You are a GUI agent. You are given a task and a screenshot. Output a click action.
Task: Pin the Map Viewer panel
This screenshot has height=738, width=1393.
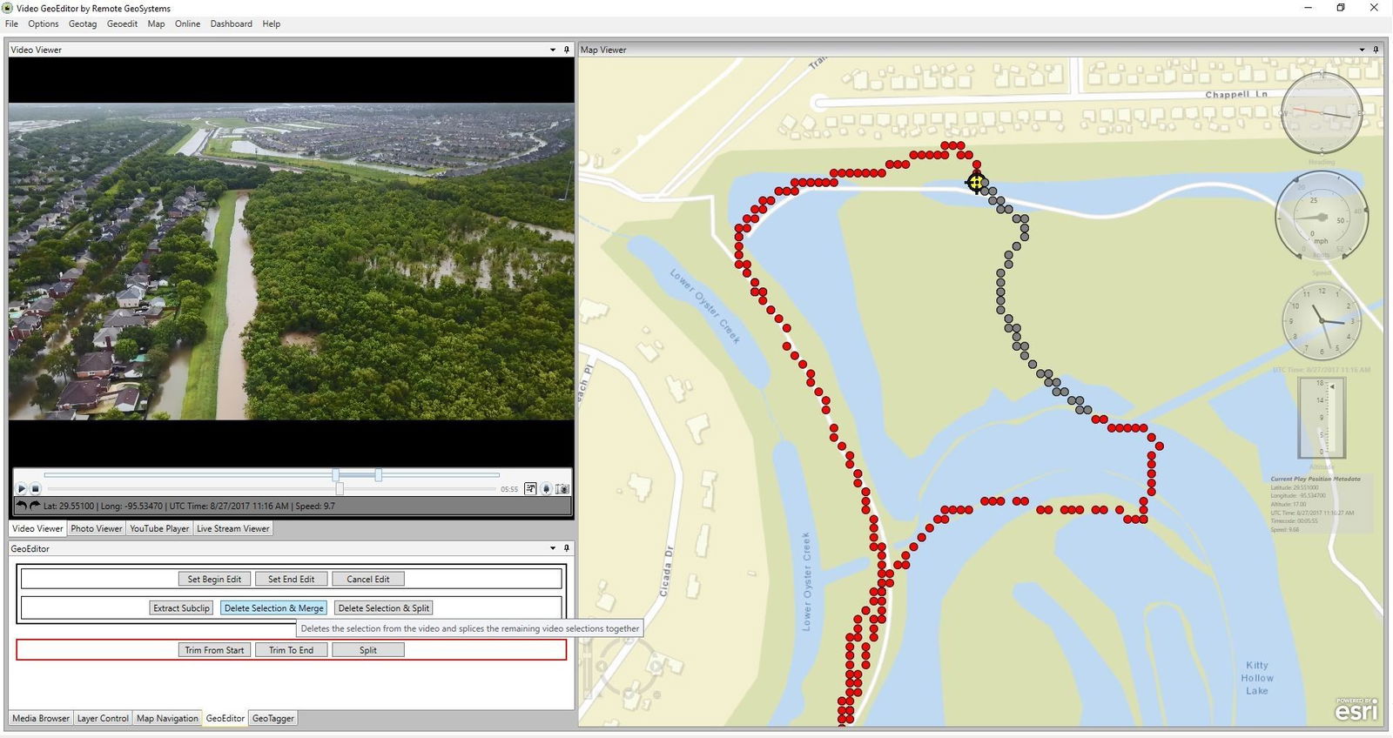[x=1376, y=50]
